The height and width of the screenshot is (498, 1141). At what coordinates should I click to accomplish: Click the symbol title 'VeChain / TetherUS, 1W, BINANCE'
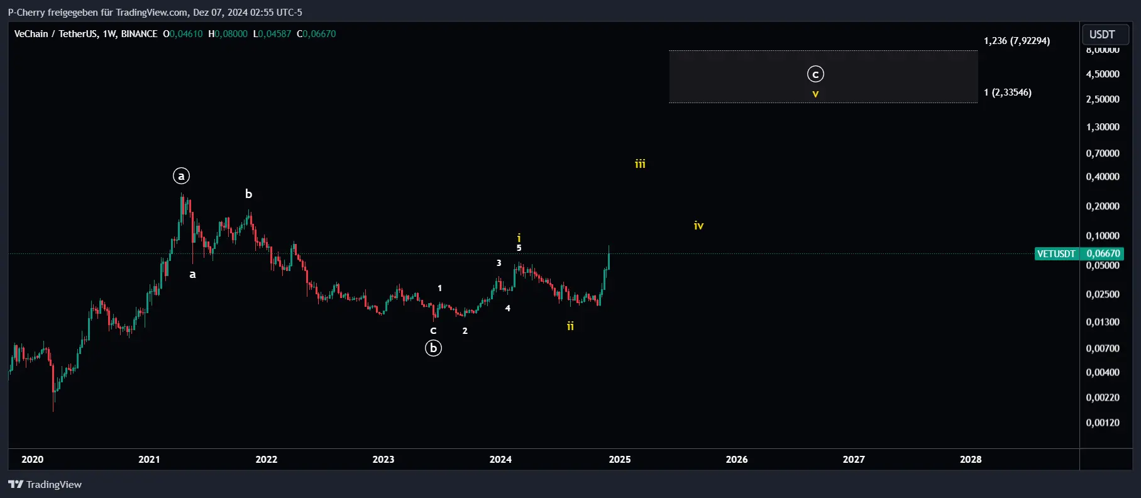[85, 34]
